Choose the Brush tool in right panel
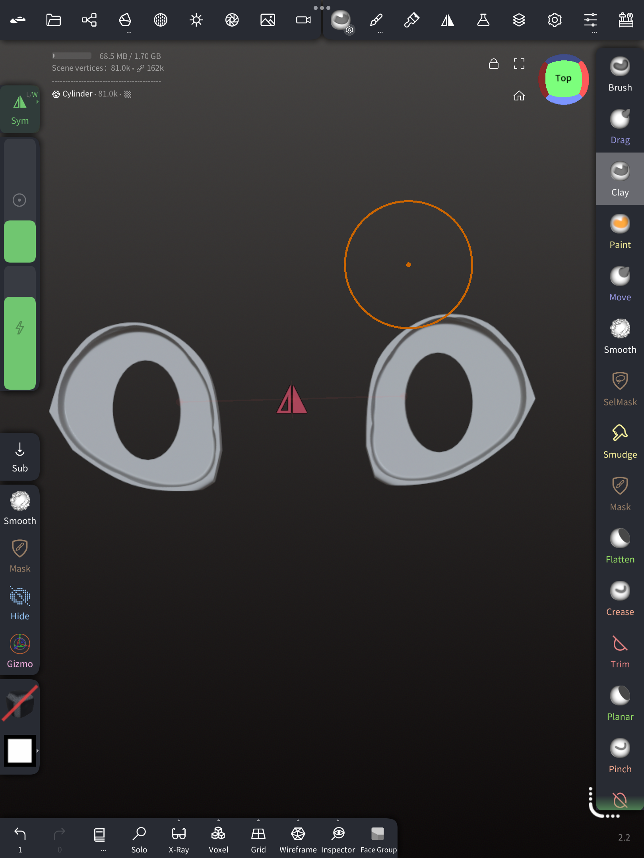644x858 pixels. click(620, 74)
